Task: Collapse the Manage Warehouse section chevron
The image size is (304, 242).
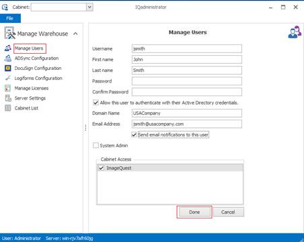Action: click(x=75, y=34)
